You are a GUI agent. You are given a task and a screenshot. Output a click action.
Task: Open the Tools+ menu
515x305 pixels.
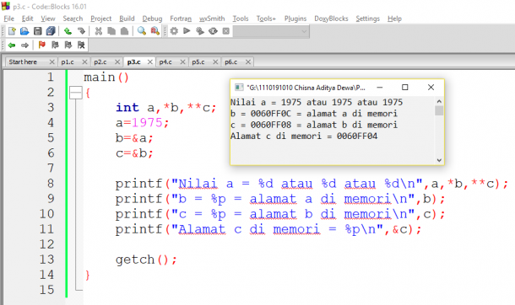tap(266, 19)
